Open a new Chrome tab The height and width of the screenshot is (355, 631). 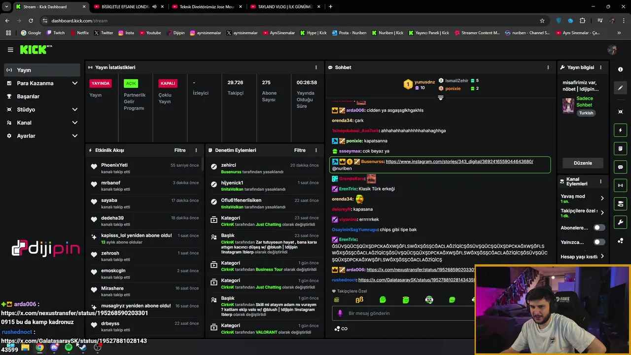[330, 7]
